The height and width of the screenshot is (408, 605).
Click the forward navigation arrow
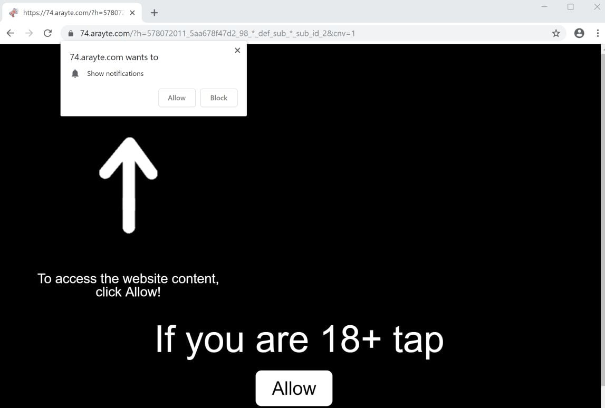click(29, 33)
